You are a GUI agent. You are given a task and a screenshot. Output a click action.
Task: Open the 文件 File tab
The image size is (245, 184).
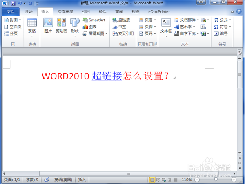11,11
